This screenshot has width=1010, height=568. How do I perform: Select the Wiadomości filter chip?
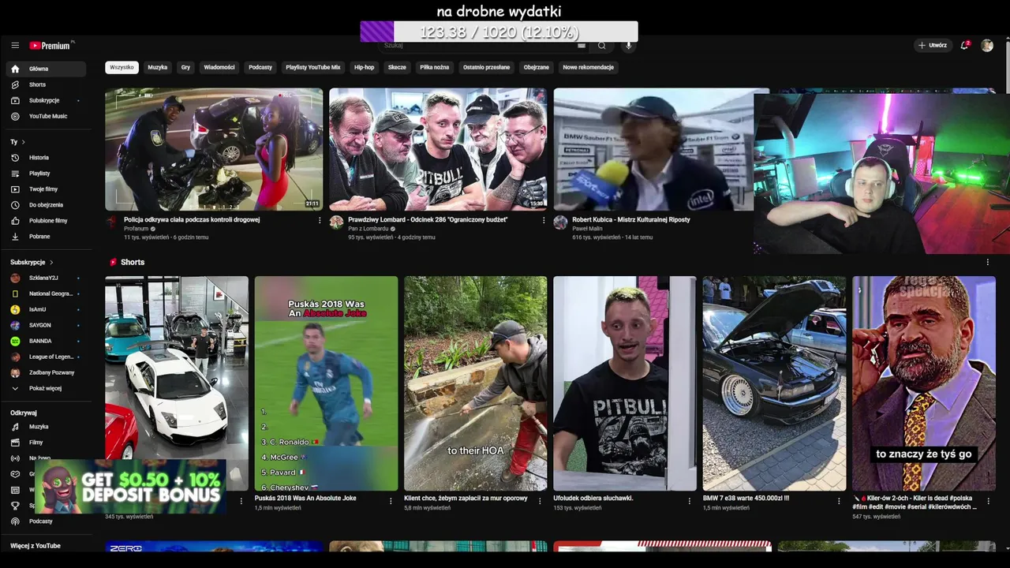pyautogui.click(x=219, y=67)
